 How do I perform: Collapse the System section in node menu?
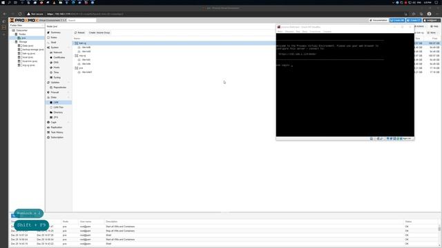[68, 48]
